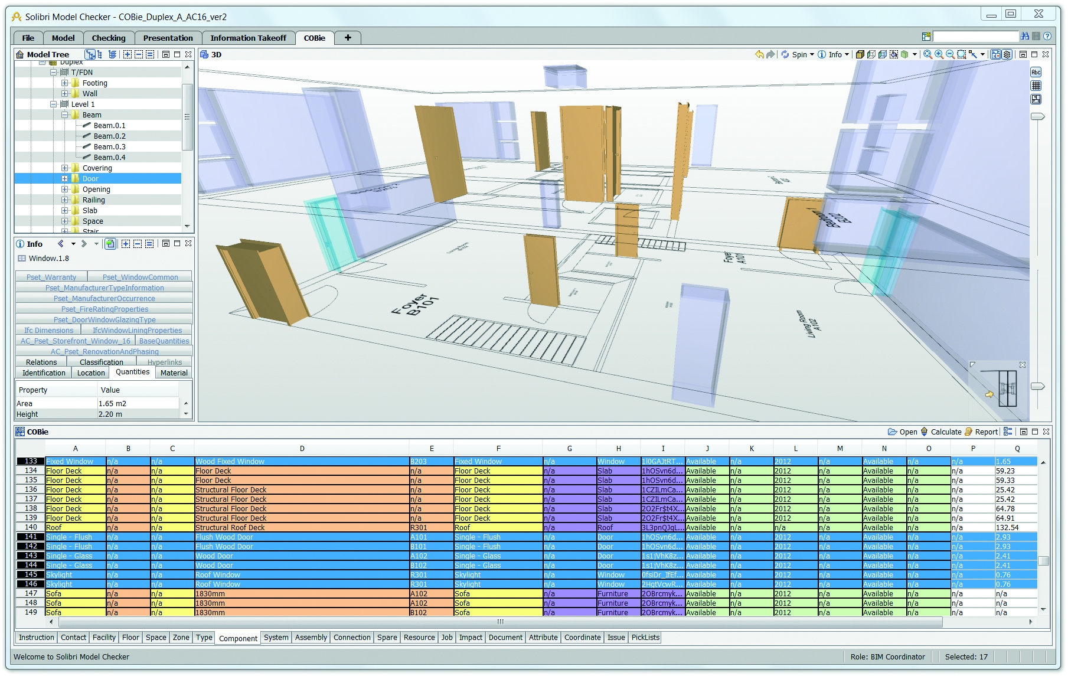Toggle the green linked-selection button in Info panel
This screenshot has width=1068, height=676.
click(110, 244)
